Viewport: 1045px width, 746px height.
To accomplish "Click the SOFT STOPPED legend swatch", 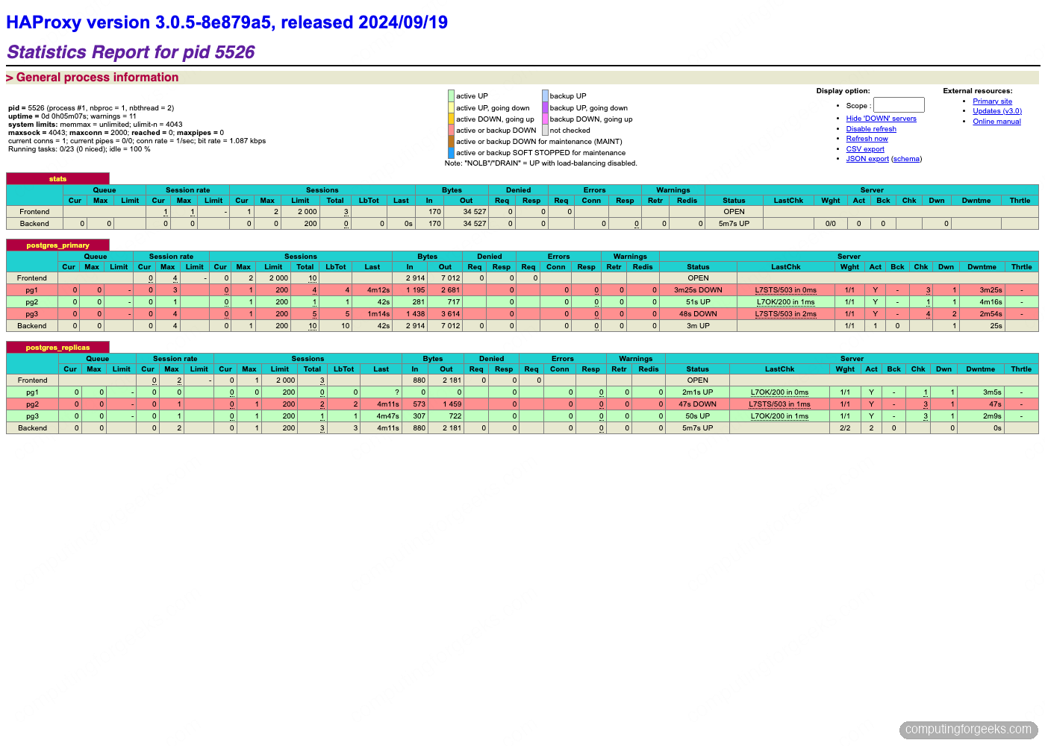I will pyautogui.click(x=451, y=152).
